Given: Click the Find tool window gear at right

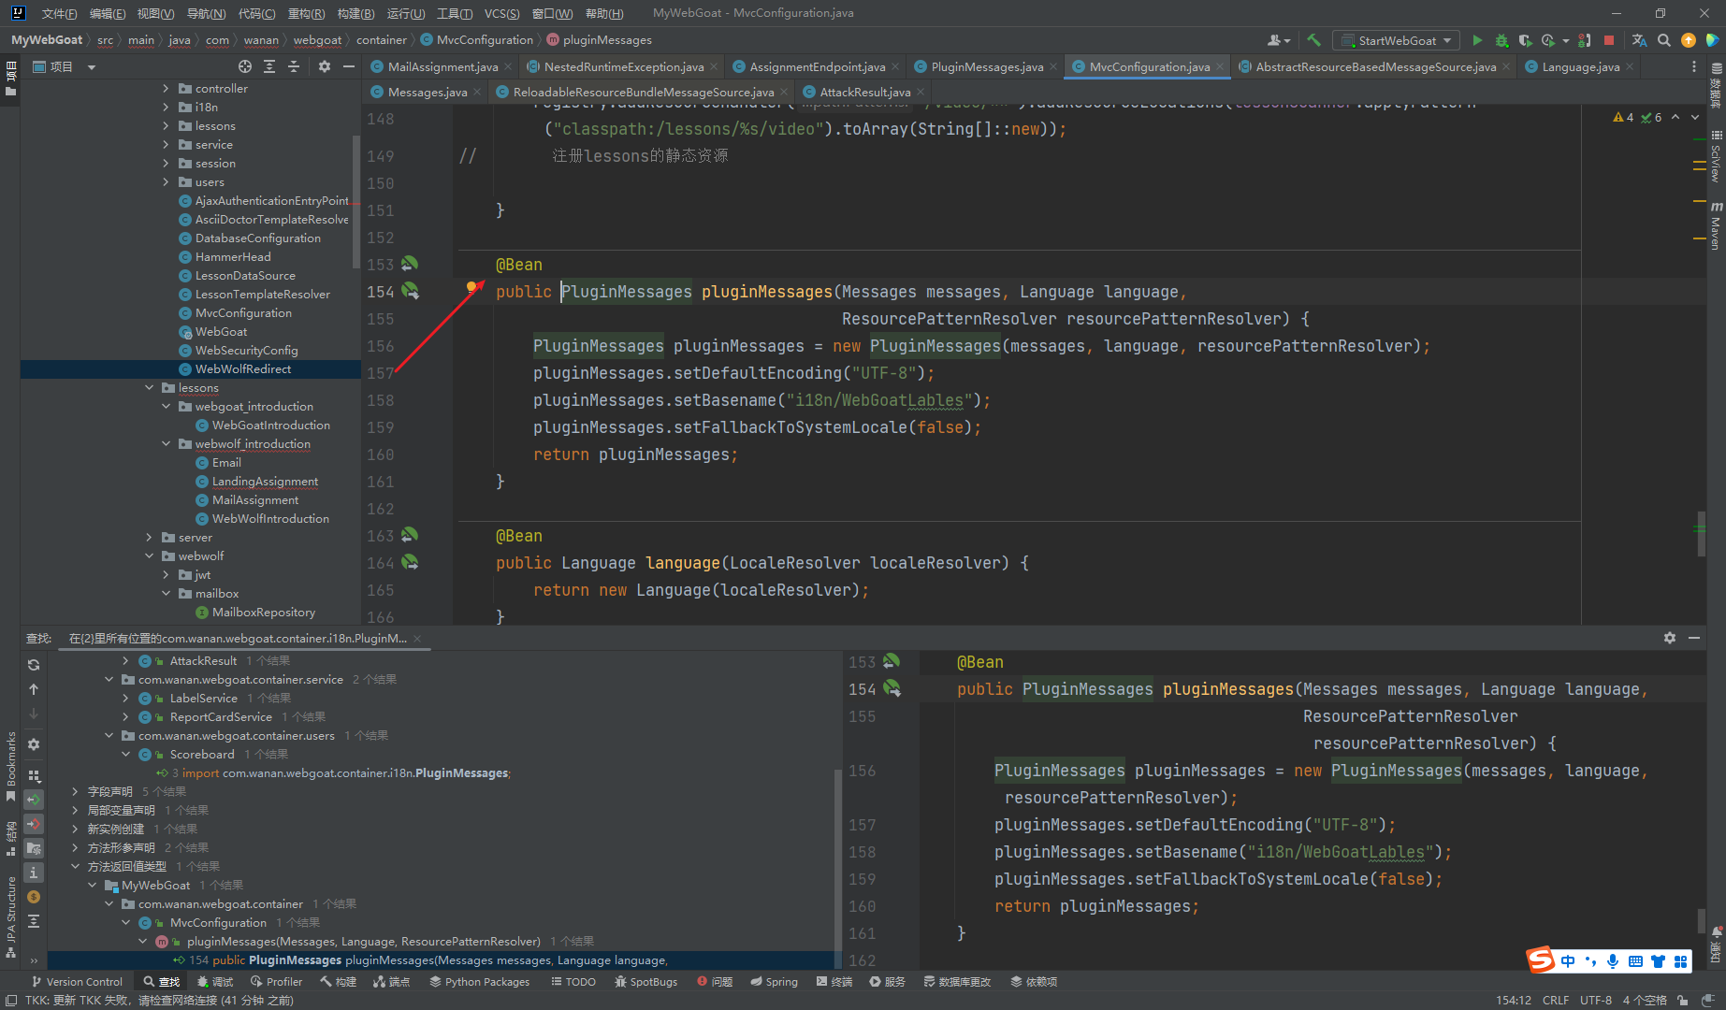Looking at the screenshot, I should click(1670, 638).
